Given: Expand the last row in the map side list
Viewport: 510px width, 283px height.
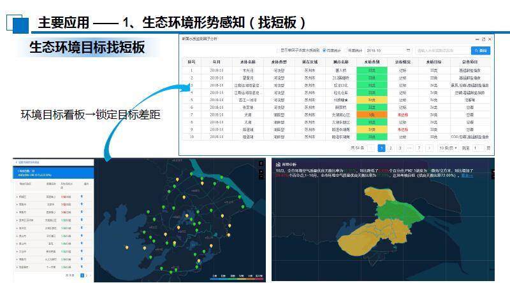Looking at the screenshot, I should (17, 267).
